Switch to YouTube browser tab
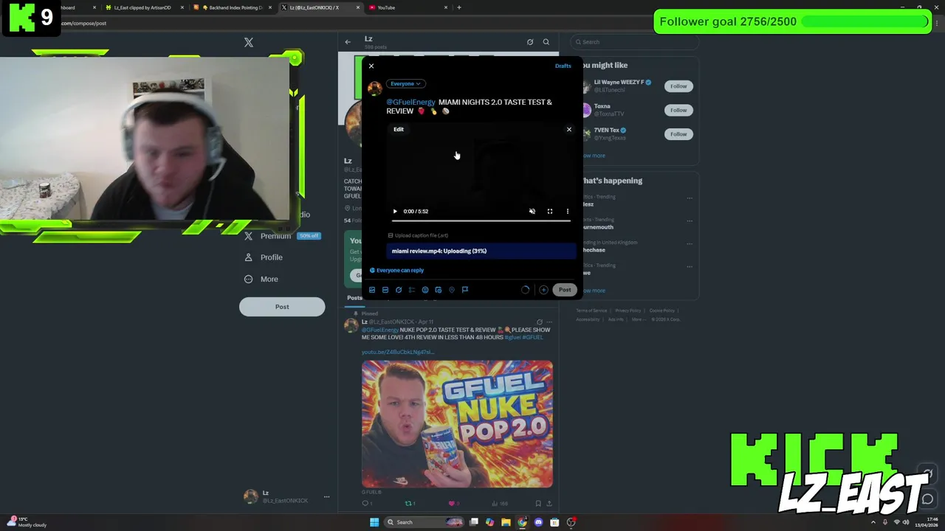 [408, 7]
